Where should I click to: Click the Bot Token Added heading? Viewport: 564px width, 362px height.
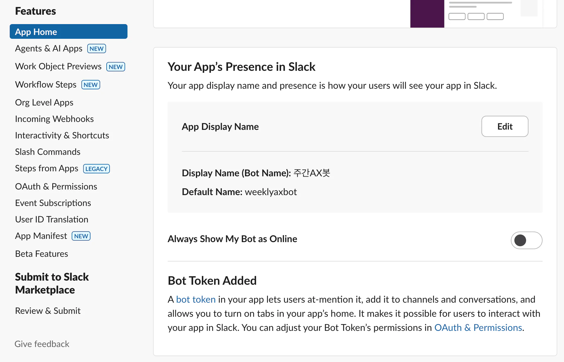coord(212,280)
